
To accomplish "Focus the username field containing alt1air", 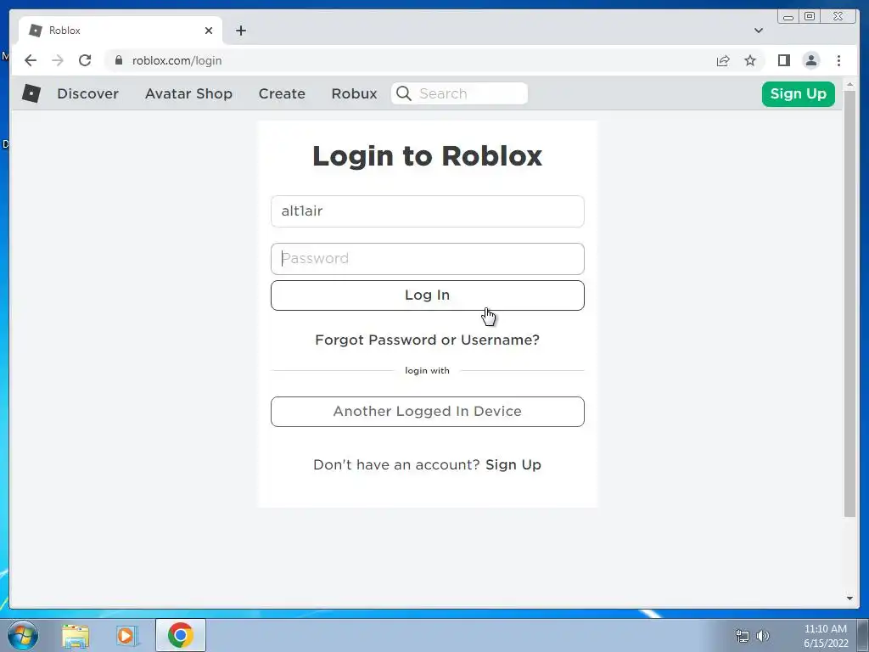I will [428, 211].
